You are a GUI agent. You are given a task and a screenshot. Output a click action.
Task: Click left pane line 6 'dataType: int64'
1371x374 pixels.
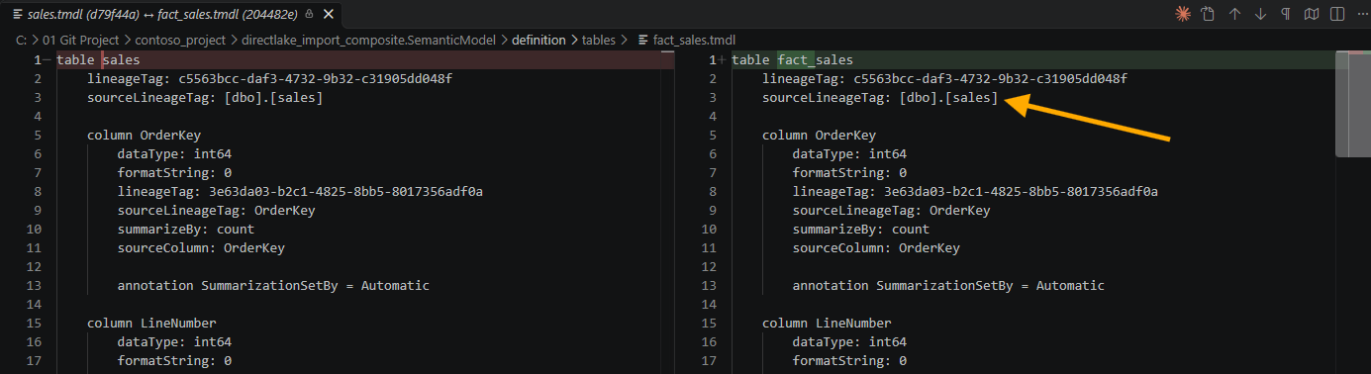pyautogui.click(x=174, y=154)
